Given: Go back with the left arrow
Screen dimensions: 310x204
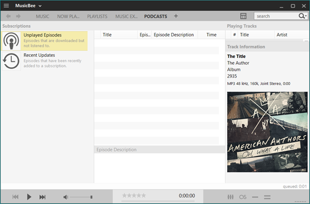Looking at the screenshot, I should [x=8, y=16].
